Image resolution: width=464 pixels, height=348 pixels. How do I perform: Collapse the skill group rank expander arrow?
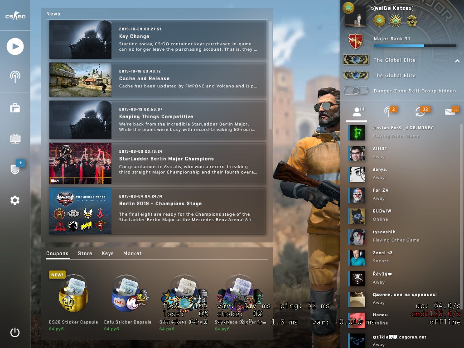tap(457, 61)
